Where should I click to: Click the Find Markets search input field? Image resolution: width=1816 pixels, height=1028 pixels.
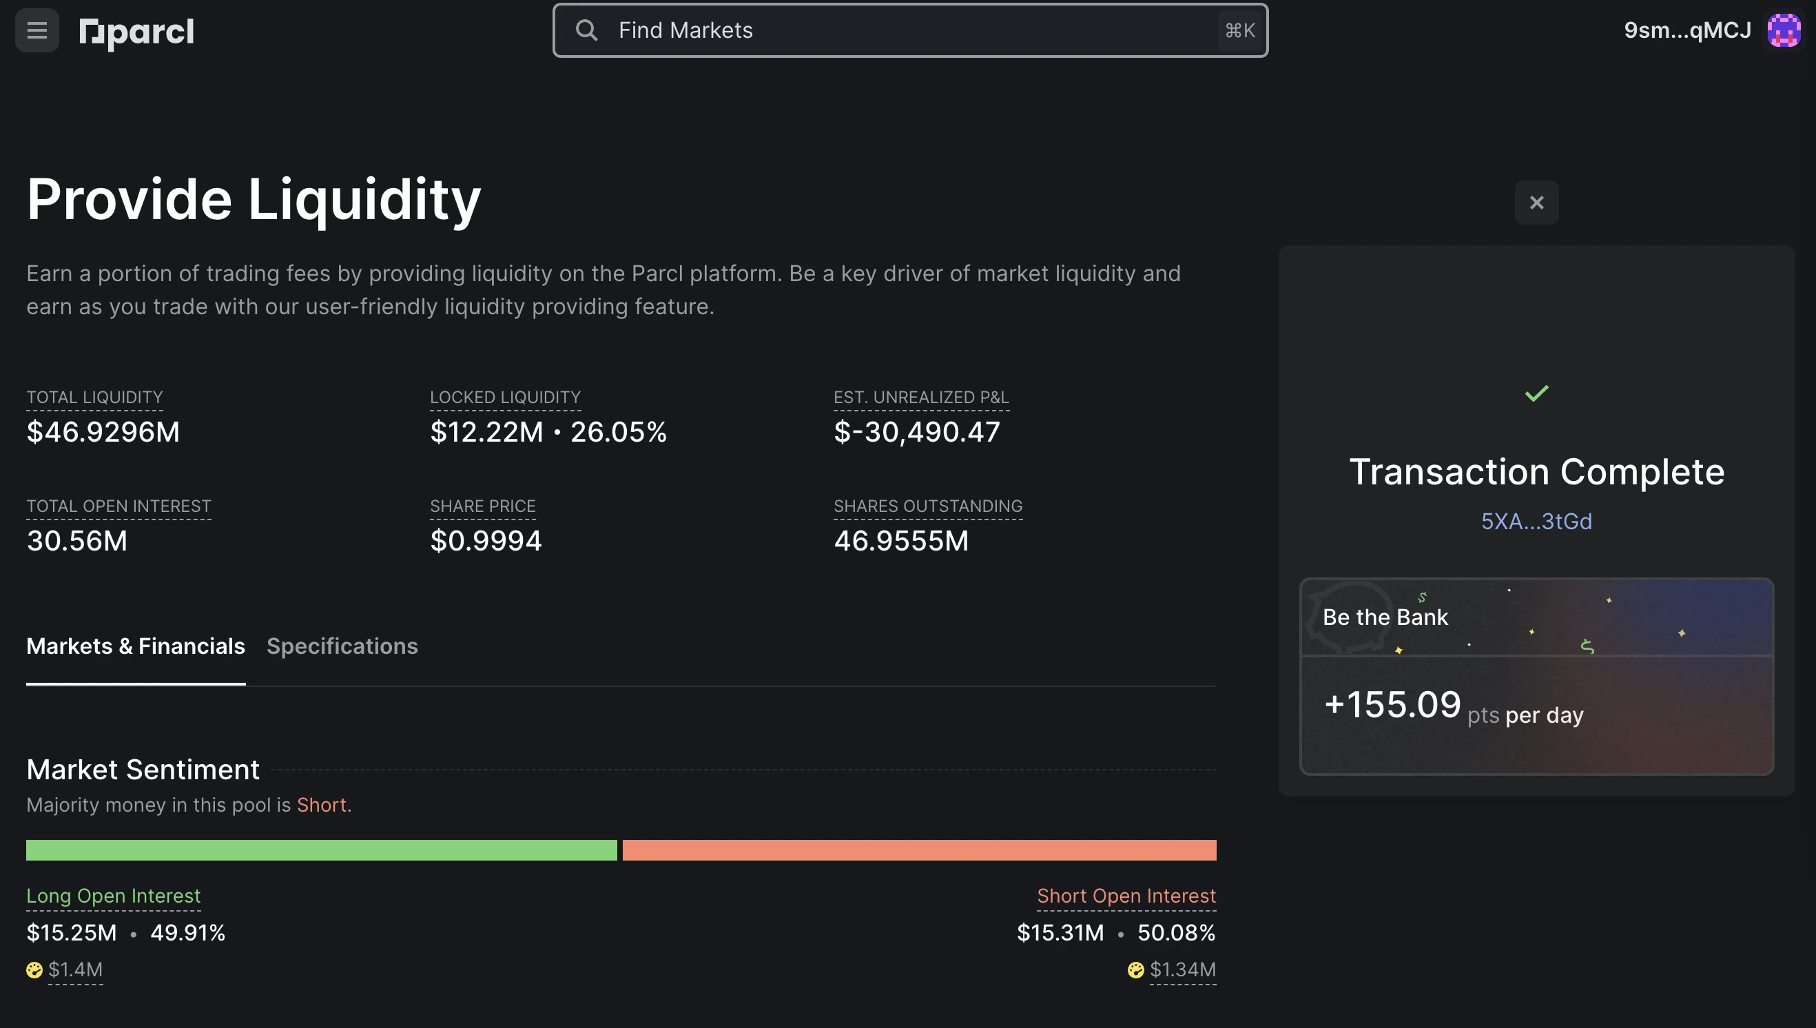(x=909, y=30)
